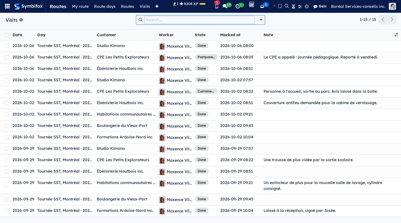Open the inbox tray icon
Viewport: 401px width, 223px height.
262,6
